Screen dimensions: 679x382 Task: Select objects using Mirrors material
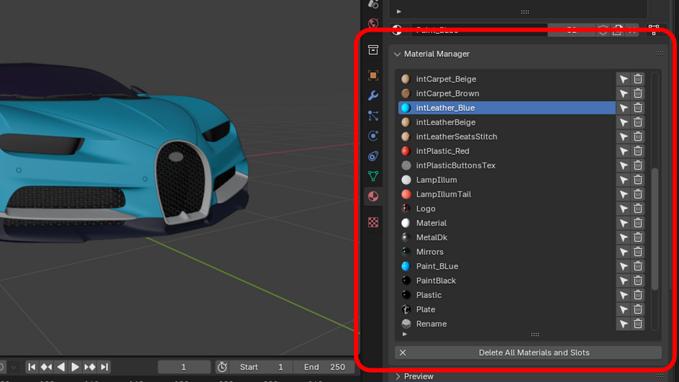(624, 252)
